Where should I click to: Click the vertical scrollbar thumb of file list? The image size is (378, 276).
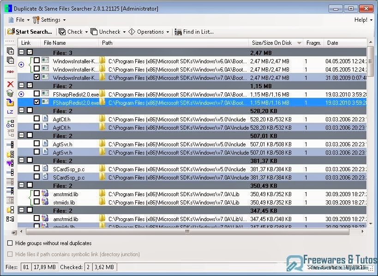tap(371, 61)
